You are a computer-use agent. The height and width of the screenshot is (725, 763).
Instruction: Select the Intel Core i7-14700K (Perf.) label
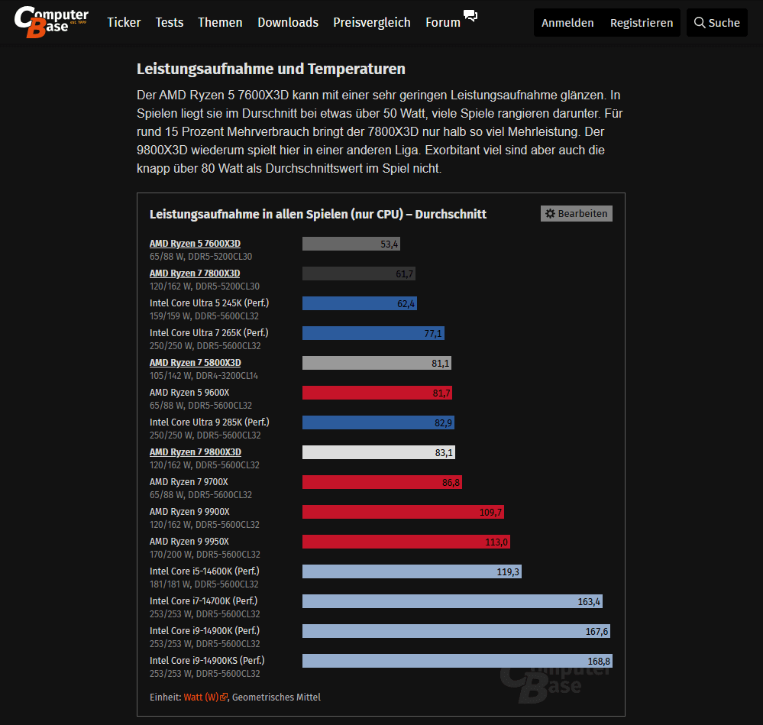click(x=203, y=601)
